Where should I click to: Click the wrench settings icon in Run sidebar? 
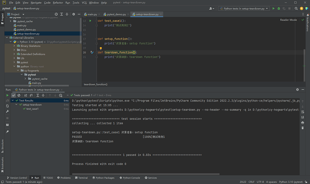(x=7, y=111)
